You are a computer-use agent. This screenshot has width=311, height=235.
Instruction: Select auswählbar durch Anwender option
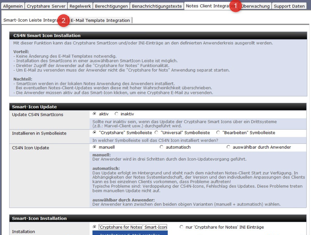coord(228,147)
